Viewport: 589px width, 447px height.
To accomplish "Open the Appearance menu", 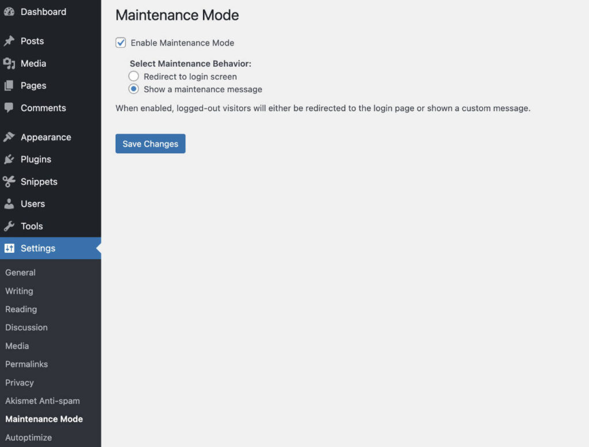I will (46, 137).
